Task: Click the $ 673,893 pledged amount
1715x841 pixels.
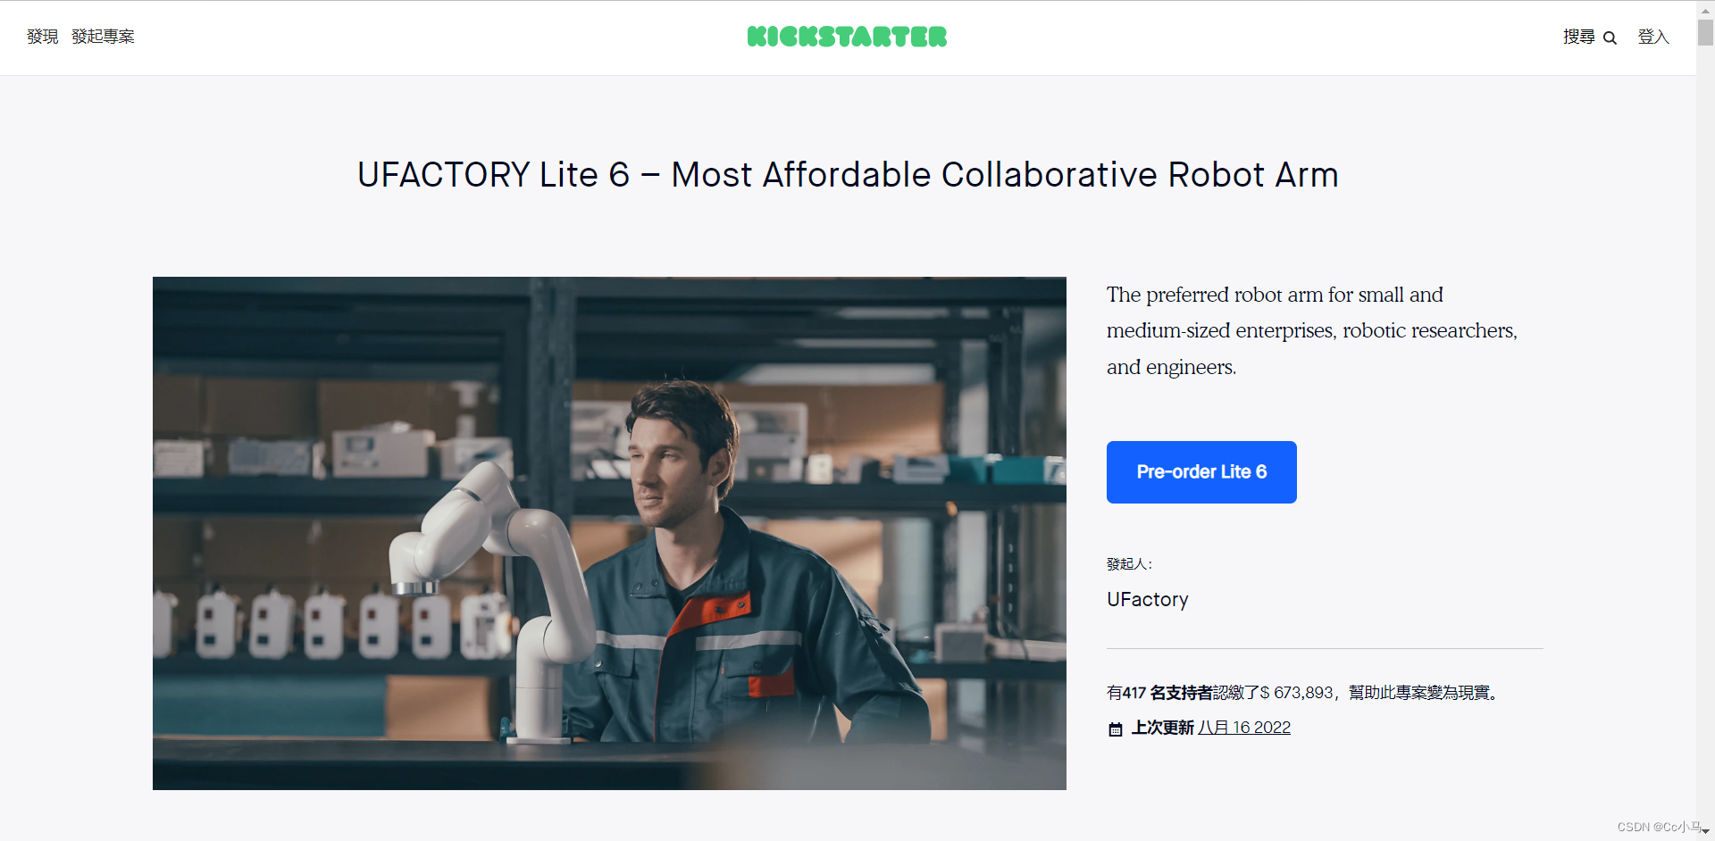Action: [x=1296, y=693]
